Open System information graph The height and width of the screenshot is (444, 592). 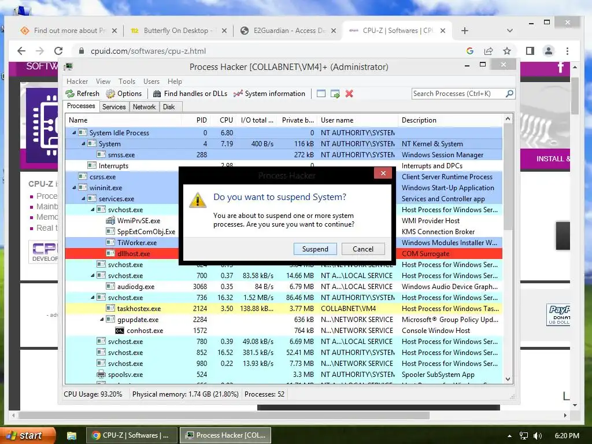click(269, 94)
